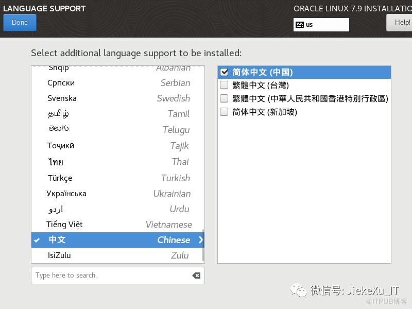The width and height of the screenshot is (412, 309).
Task: Open the Help button
Action: tap(400, 23)
